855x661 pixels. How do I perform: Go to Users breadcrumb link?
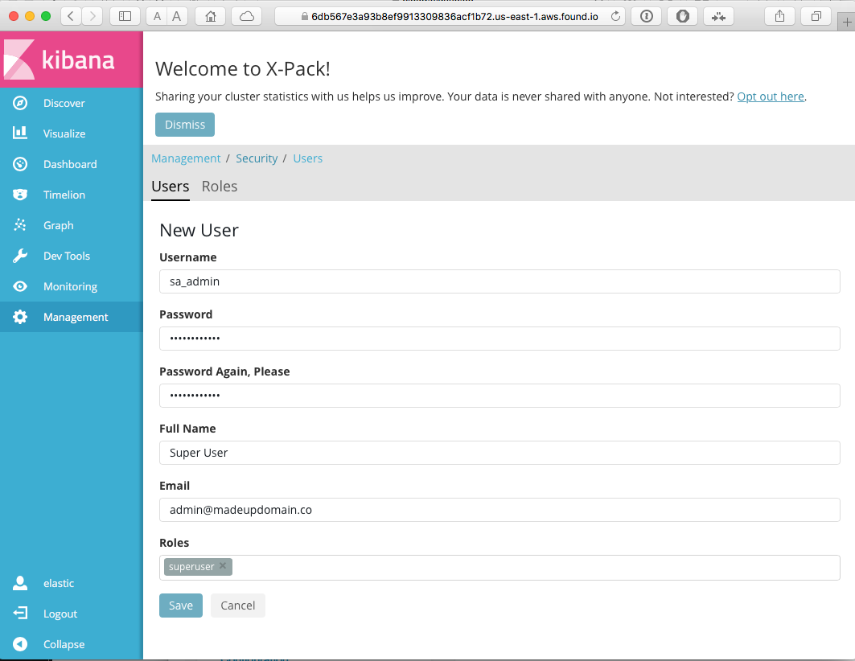point(307,158)
